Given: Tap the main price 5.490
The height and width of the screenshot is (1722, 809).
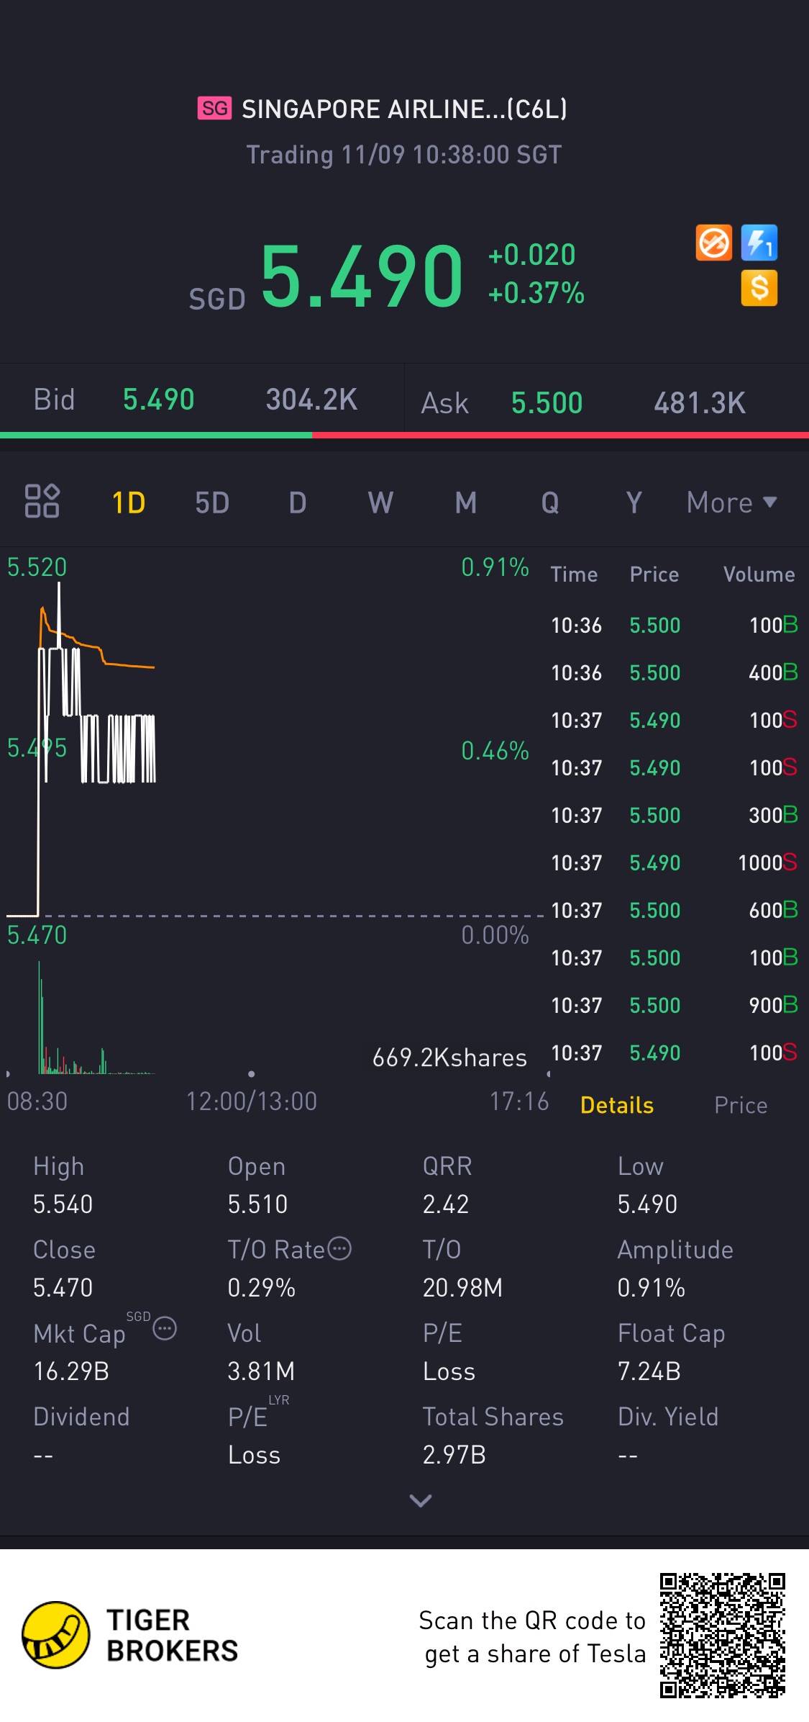Looking at the screenshot, I should (362, 275).
